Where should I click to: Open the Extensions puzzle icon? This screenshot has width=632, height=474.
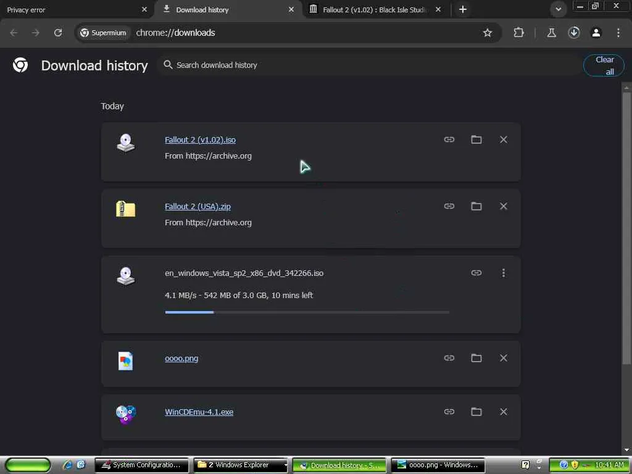tap(518, 33)
